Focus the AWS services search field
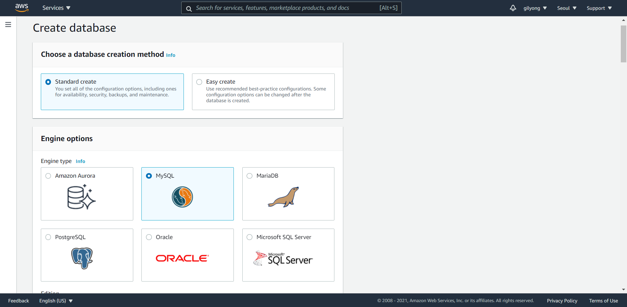 (291, 8)
